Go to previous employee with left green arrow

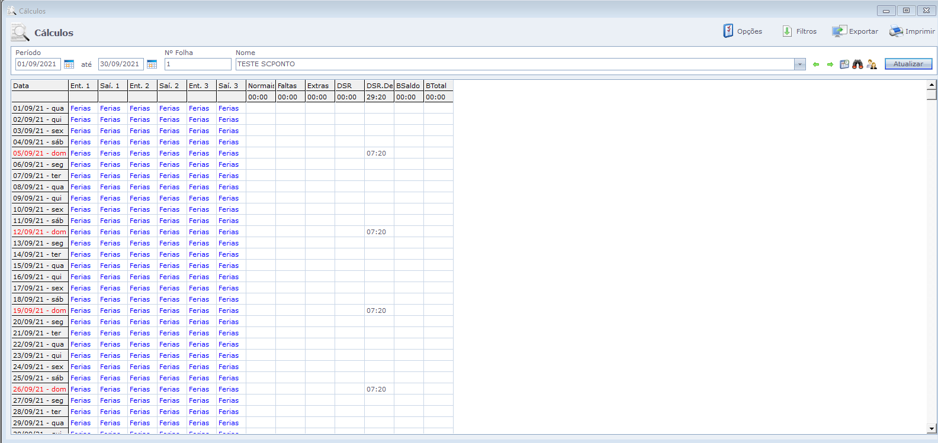pyautogui.click(x=816, y=64)
